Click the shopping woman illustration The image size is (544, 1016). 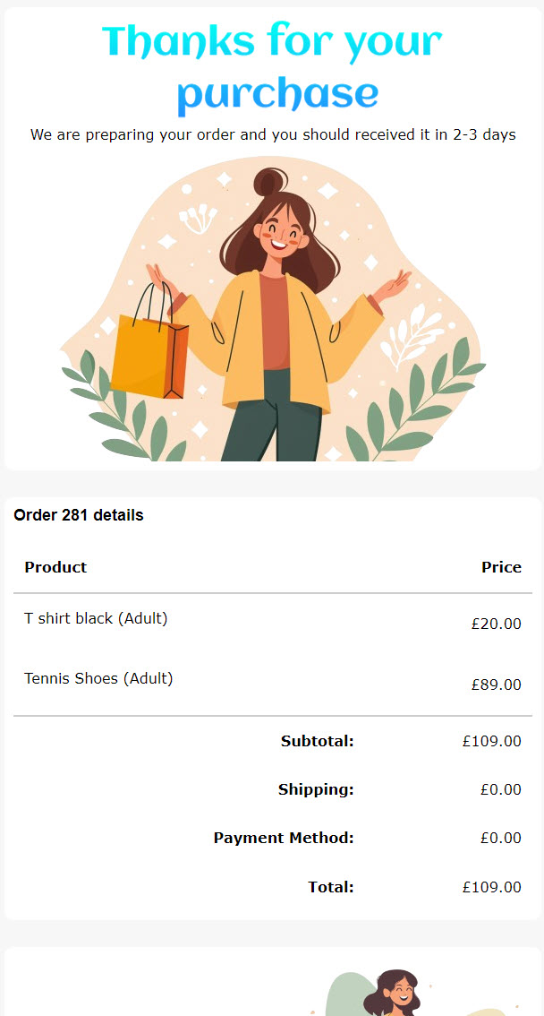[272, 308]
